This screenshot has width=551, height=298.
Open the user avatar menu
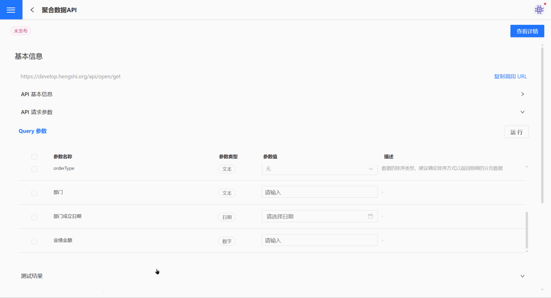tap(539, 10)
